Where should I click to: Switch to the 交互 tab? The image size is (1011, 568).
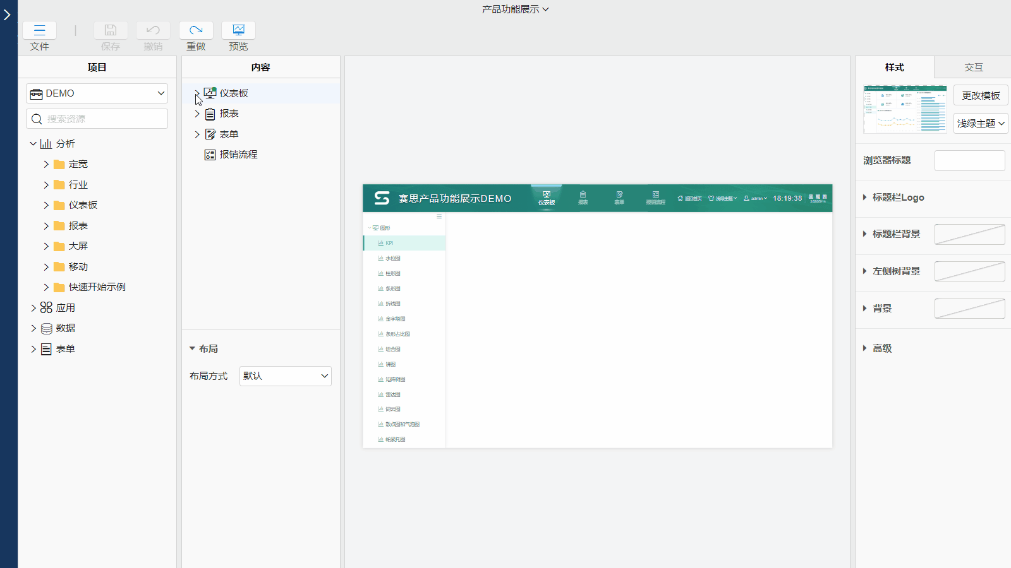[x=972, y=68]
